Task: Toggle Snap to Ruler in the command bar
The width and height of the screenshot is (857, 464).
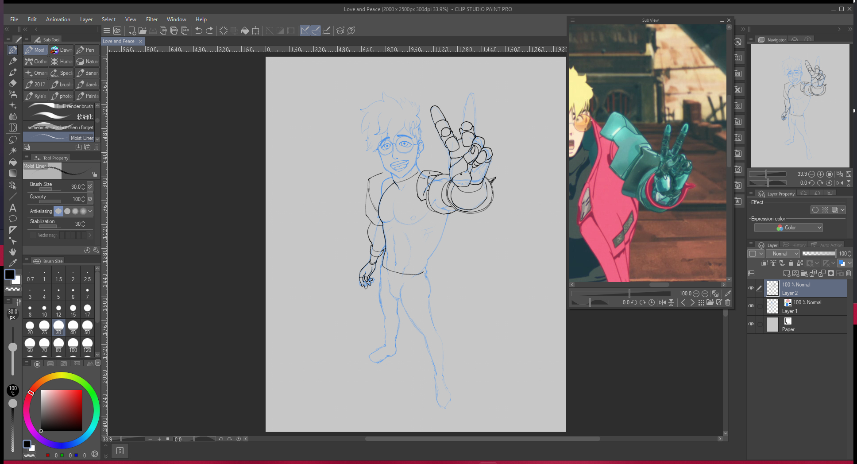Action: click(305, 31)
